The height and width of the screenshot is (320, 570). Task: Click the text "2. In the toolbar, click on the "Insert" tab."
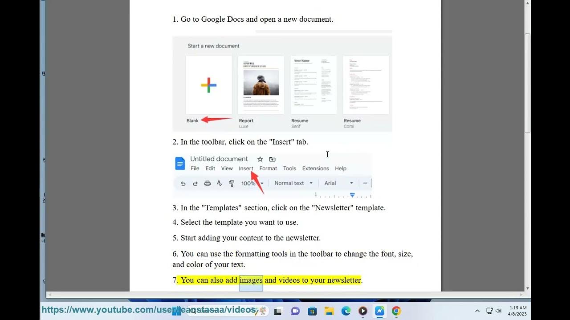(240, 142)
